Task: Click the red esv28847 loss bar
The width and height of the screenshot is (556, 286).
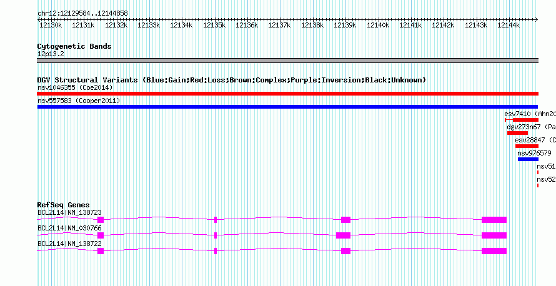Action: click(x=527, y=146)
